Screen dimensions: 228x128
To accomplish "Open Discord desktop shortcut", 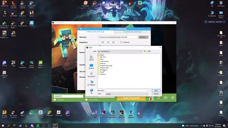I will point(4,64).
